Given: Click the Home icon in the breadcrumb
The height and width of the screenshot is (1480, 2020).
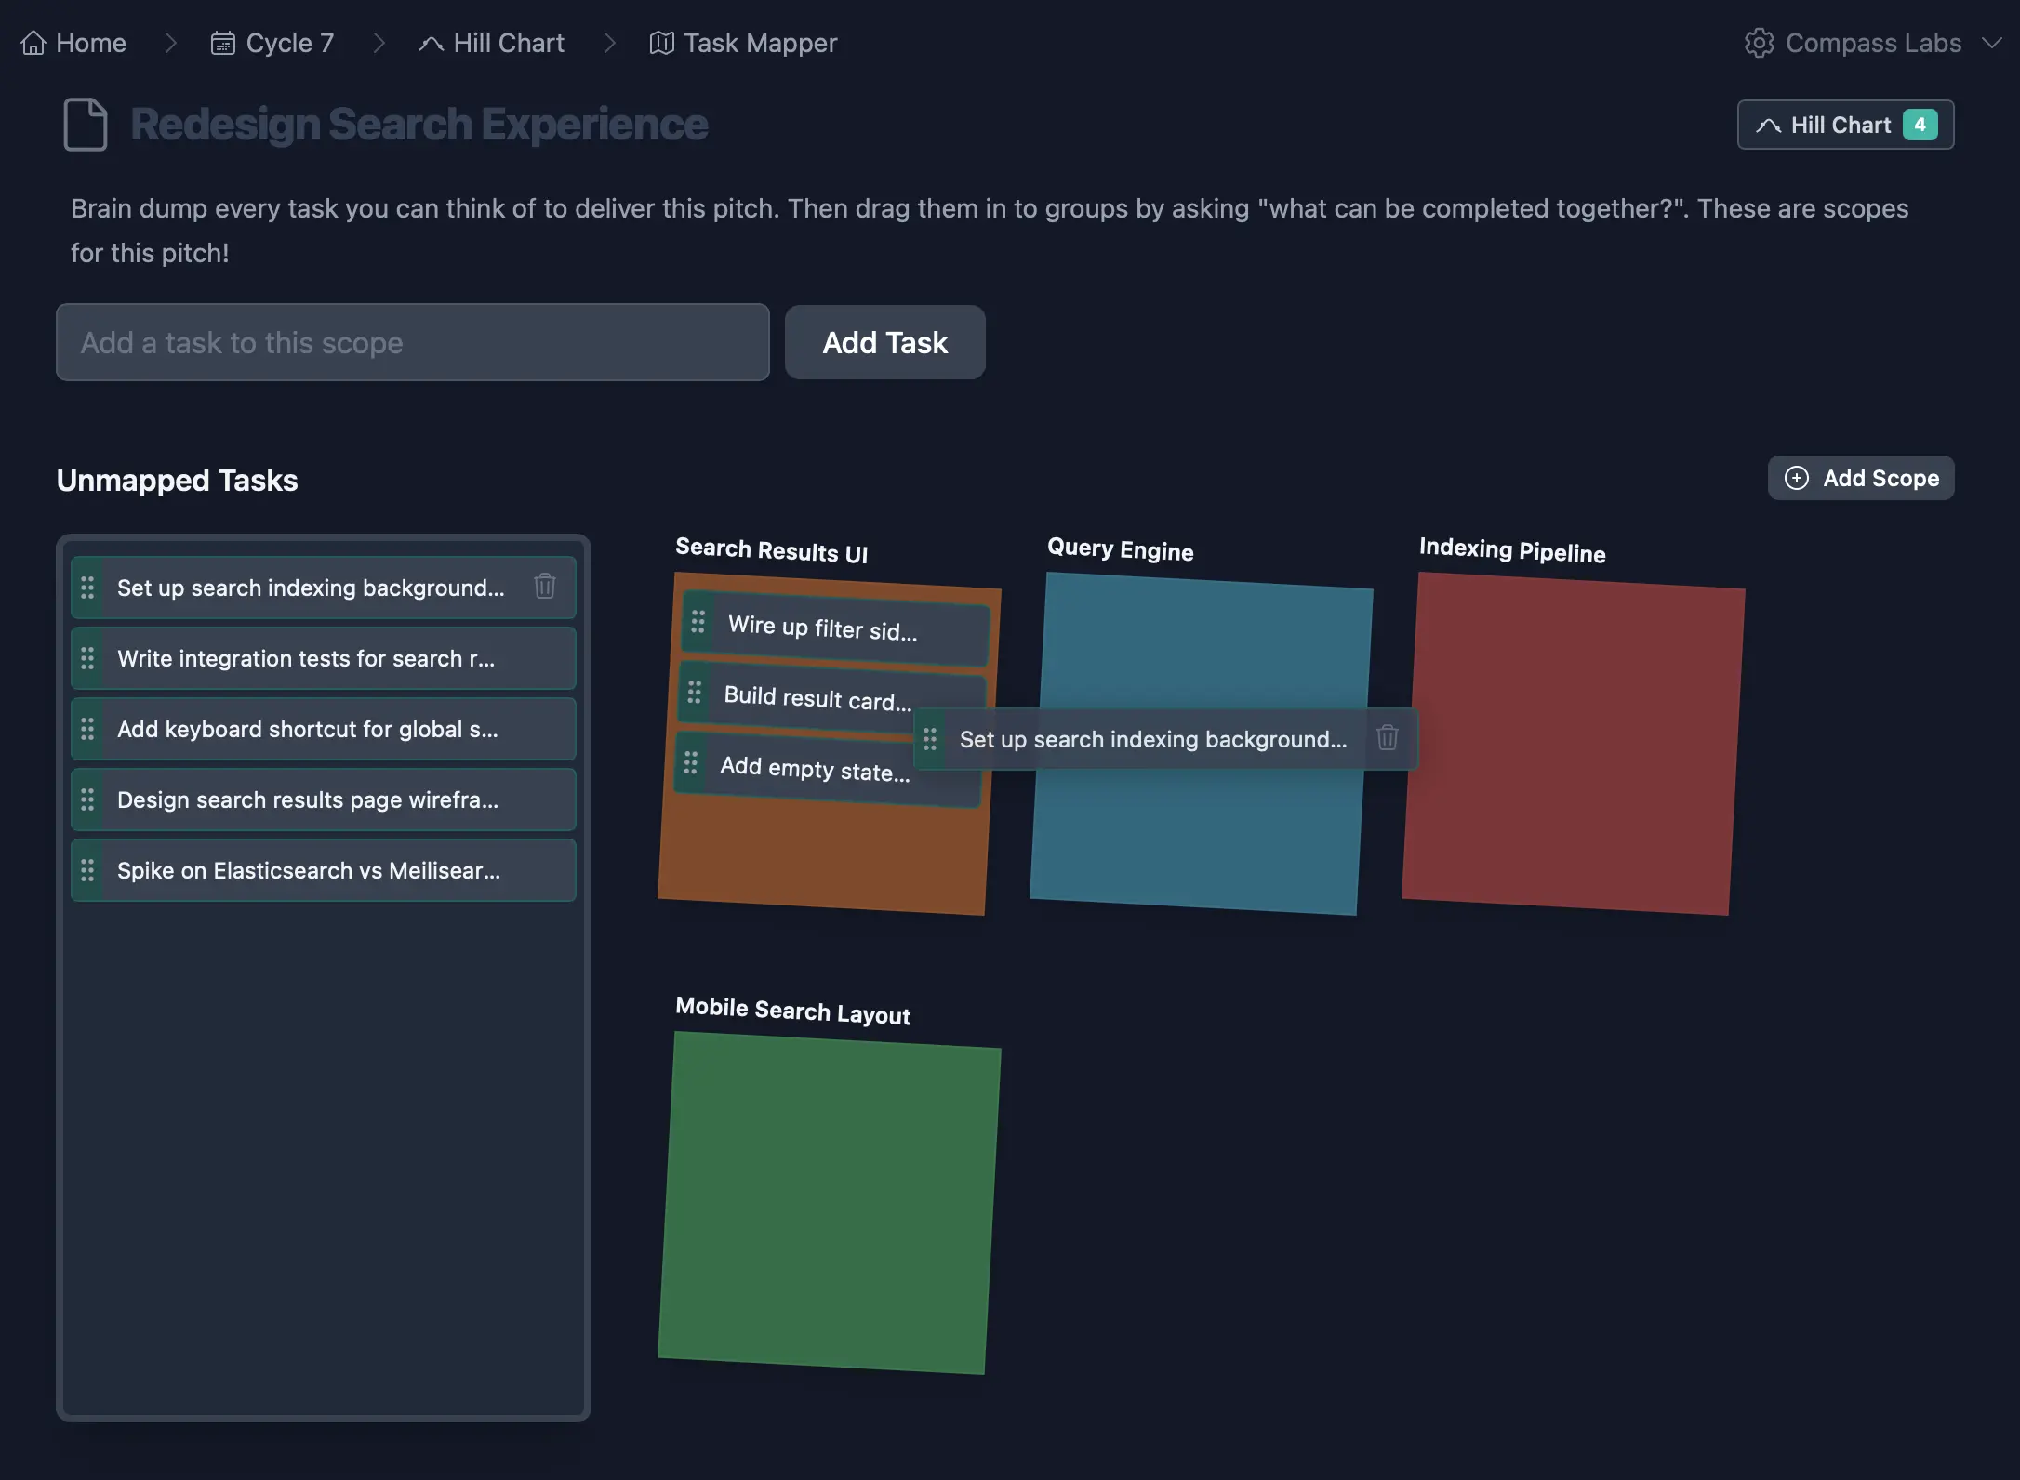Looking at the screenshot, I should point(33,43).
